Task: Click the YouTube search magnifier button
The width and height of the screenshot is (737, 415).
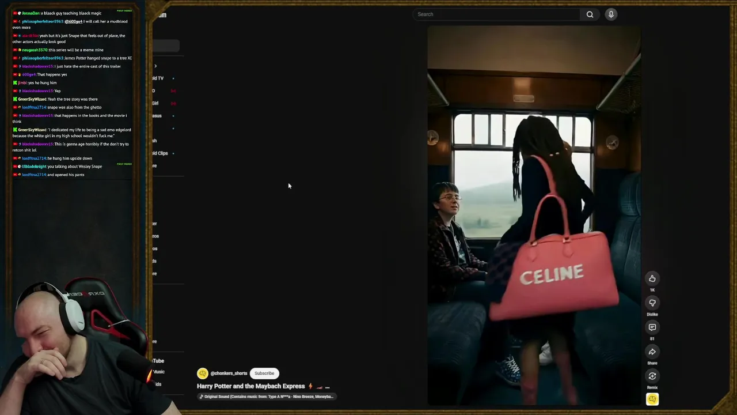Action: point(590,14)
